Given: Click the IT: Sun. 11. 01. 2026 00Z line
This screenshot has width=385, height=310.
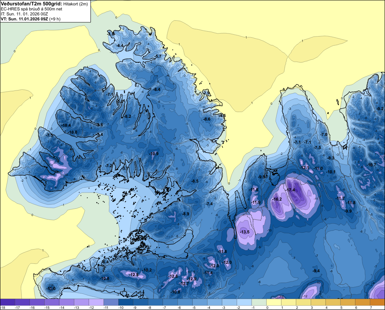Looking at the screenshot, I should click(x=24, y=14).
